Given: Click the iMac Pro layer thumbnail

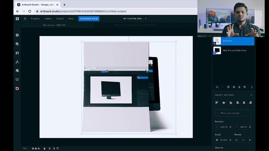Looking at the screenshot, I should [217, 50].
